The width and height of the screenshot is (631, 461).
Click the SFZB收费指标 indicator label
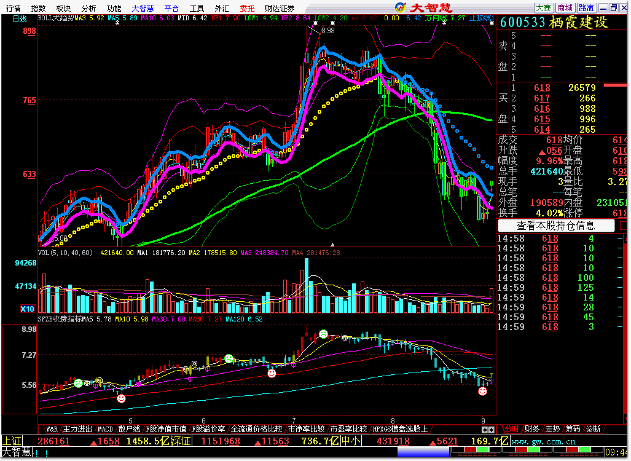tap(61, 319)
